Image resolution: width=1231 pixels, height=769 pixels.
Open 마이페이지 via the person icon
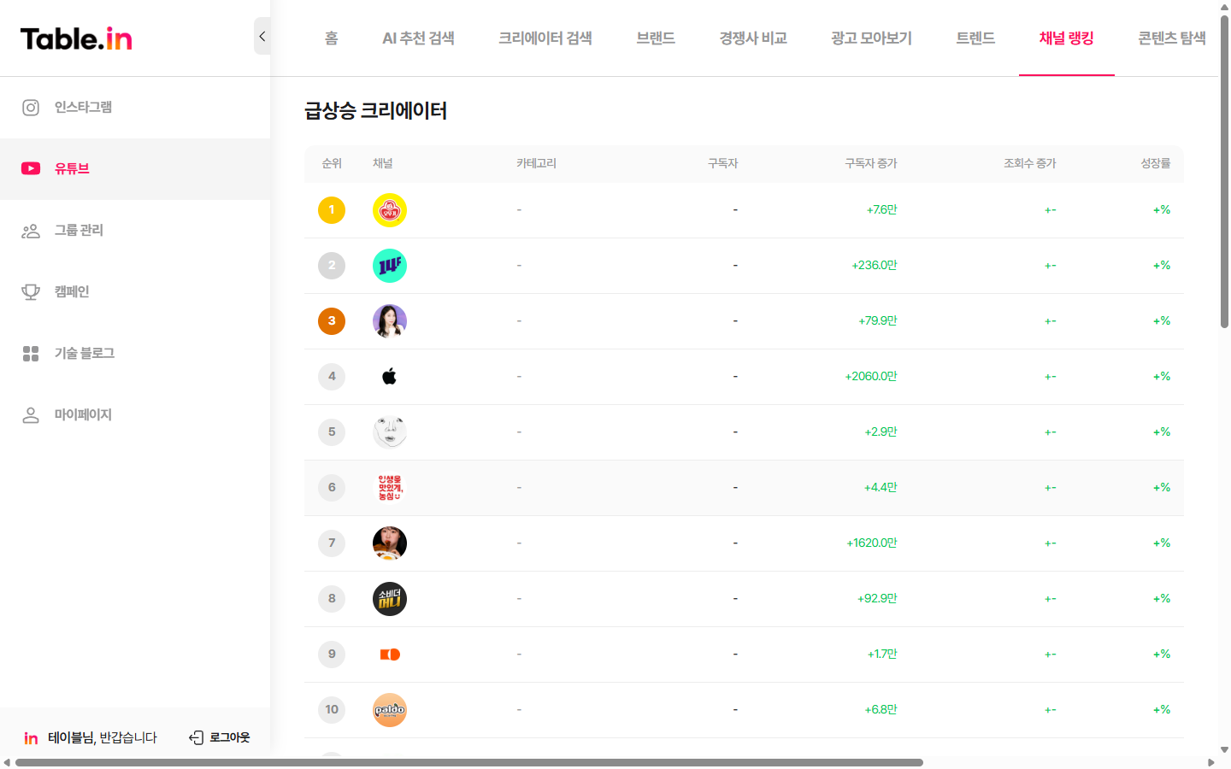[31, 414]
